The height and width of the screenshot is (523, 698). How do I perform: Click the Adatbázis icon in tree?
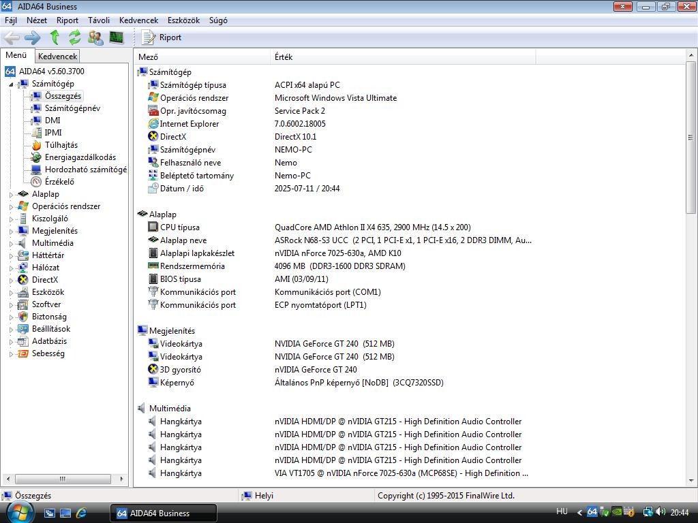pos(23,341)
